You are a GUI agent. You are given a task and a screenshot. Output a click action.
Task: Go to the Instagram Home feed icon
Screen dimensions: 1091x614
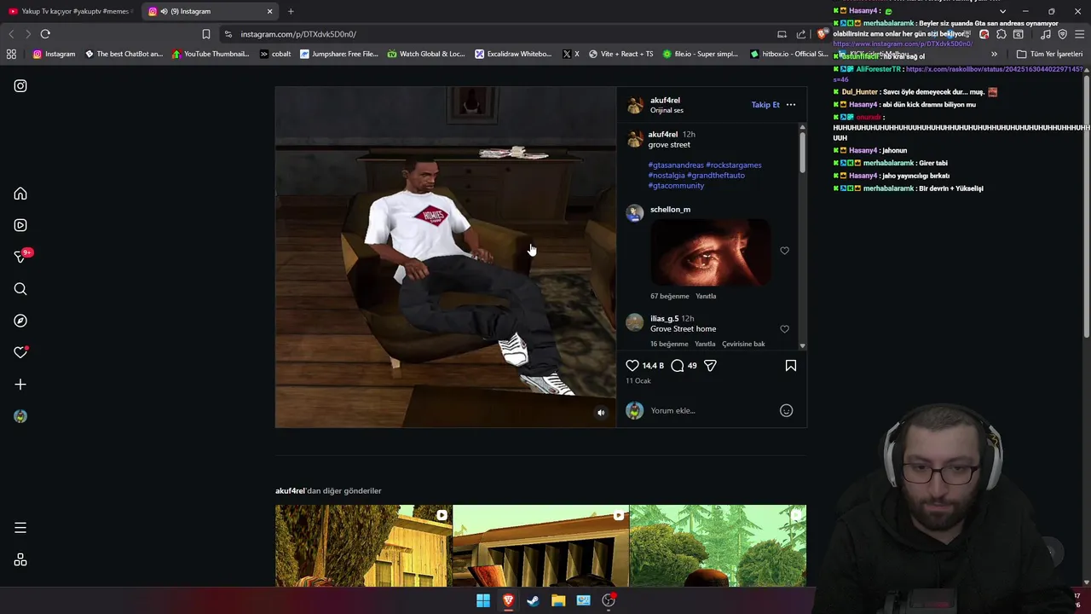20,194
